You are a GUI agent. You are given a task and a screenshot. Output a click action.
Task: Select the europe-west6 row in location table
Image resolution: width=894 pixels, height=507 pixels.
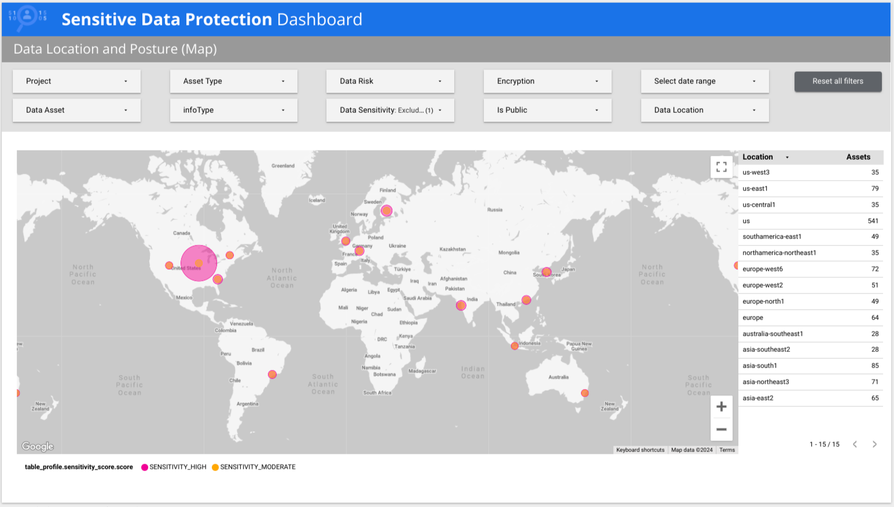[810, 269]
